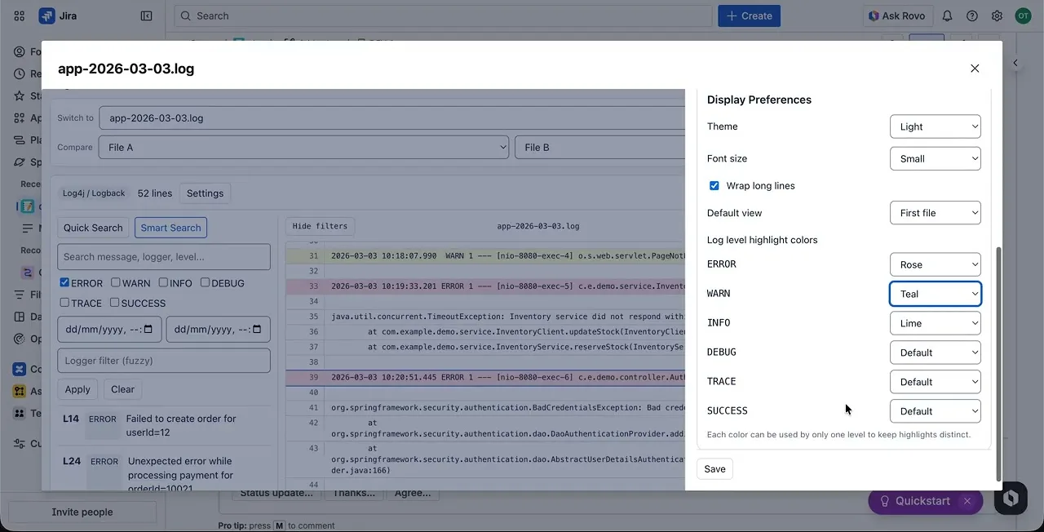Click the person icon at sidebar top

(x=20, y=51)
